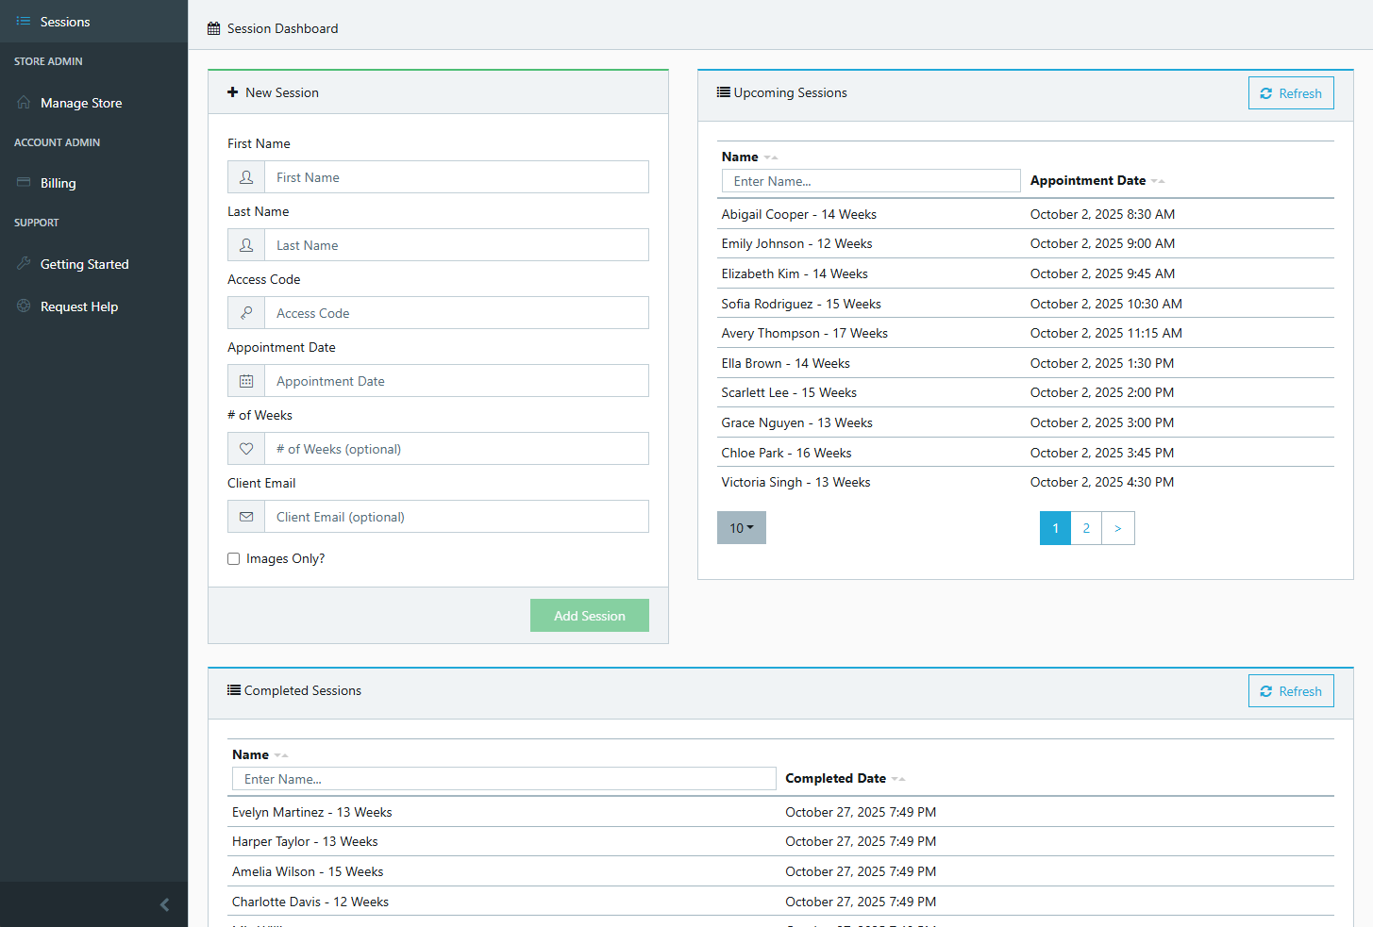The width and height of the screenshot is (1373, 927).
Task: Enable the Images Only checkbox
Action: [233, 558]
